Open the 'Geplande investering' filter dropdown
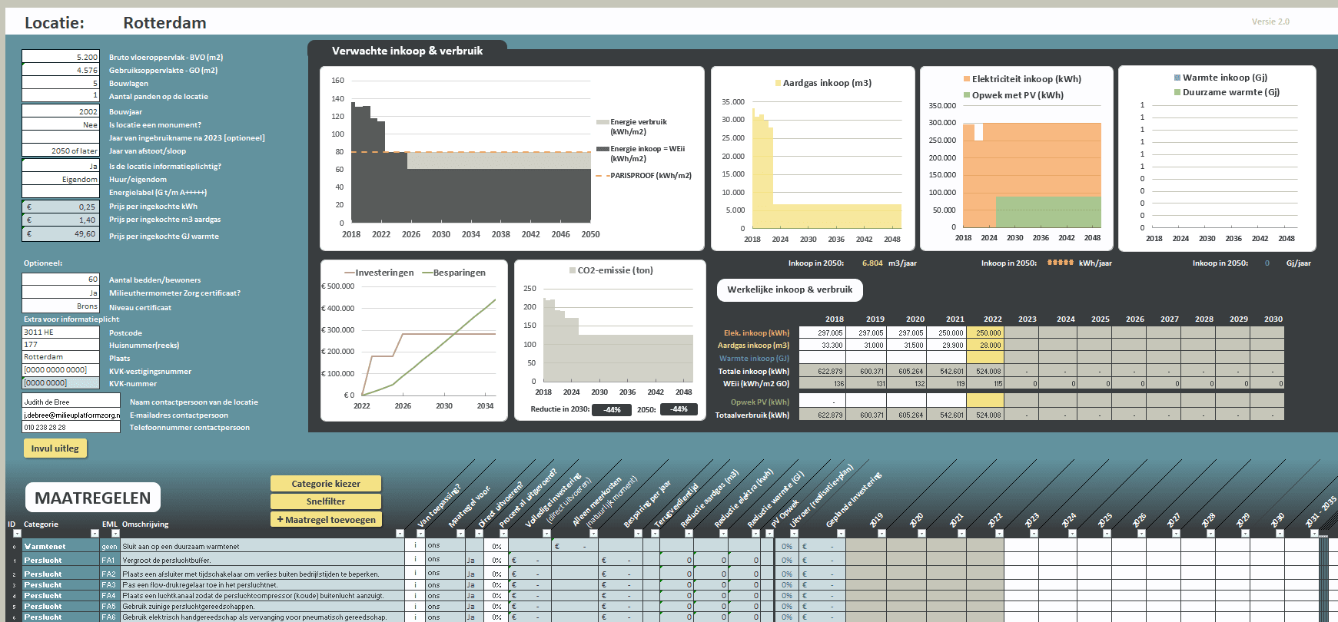The image size is (1338, 622). 841,533
